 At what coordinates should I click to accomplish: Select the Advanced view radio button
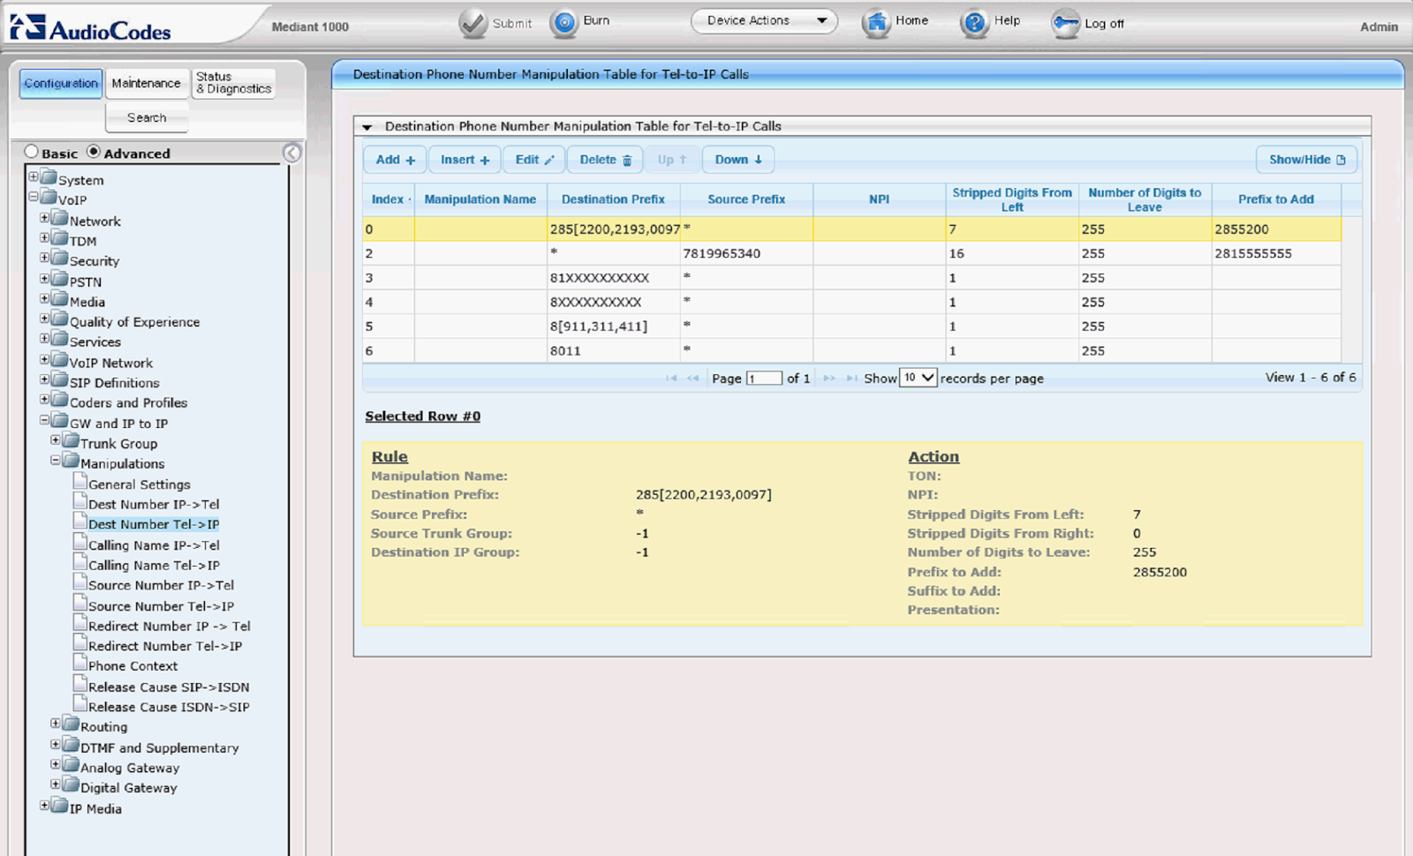[94, 151]
